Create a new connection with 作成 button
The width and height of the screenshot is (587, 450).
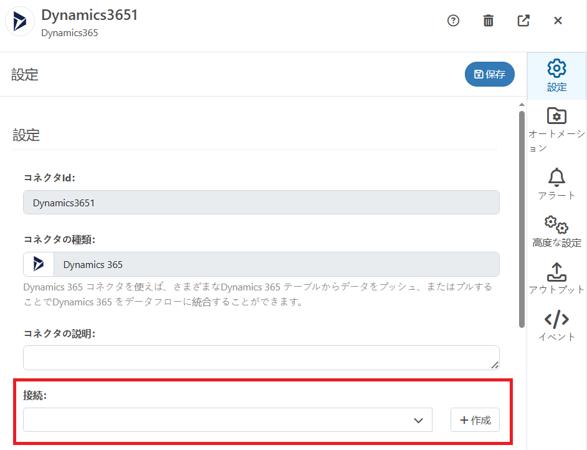click(475, 419)
